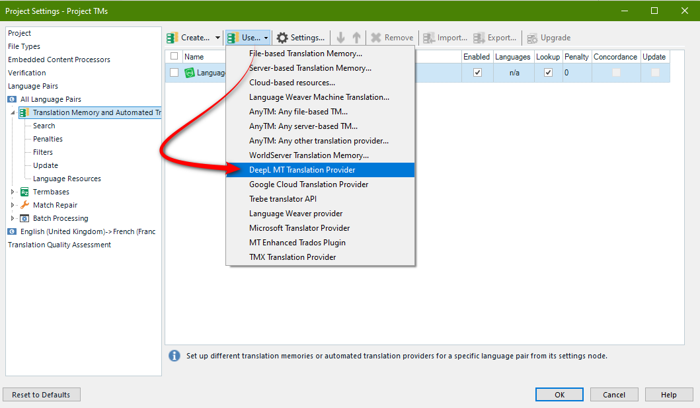700x408 pixels.
Task: Click the Batch Processing icon
Action: click(24, 218)
